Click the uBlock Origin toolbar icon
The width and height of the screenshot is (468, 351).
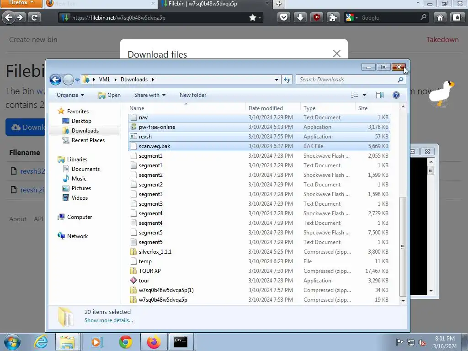316,18
